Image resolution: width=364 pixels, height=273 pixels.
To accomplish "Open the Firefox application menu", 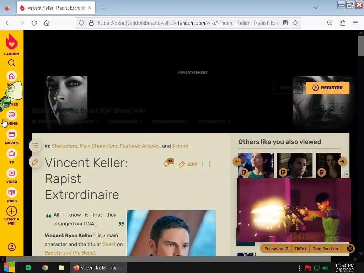I will tap(355, 23).
